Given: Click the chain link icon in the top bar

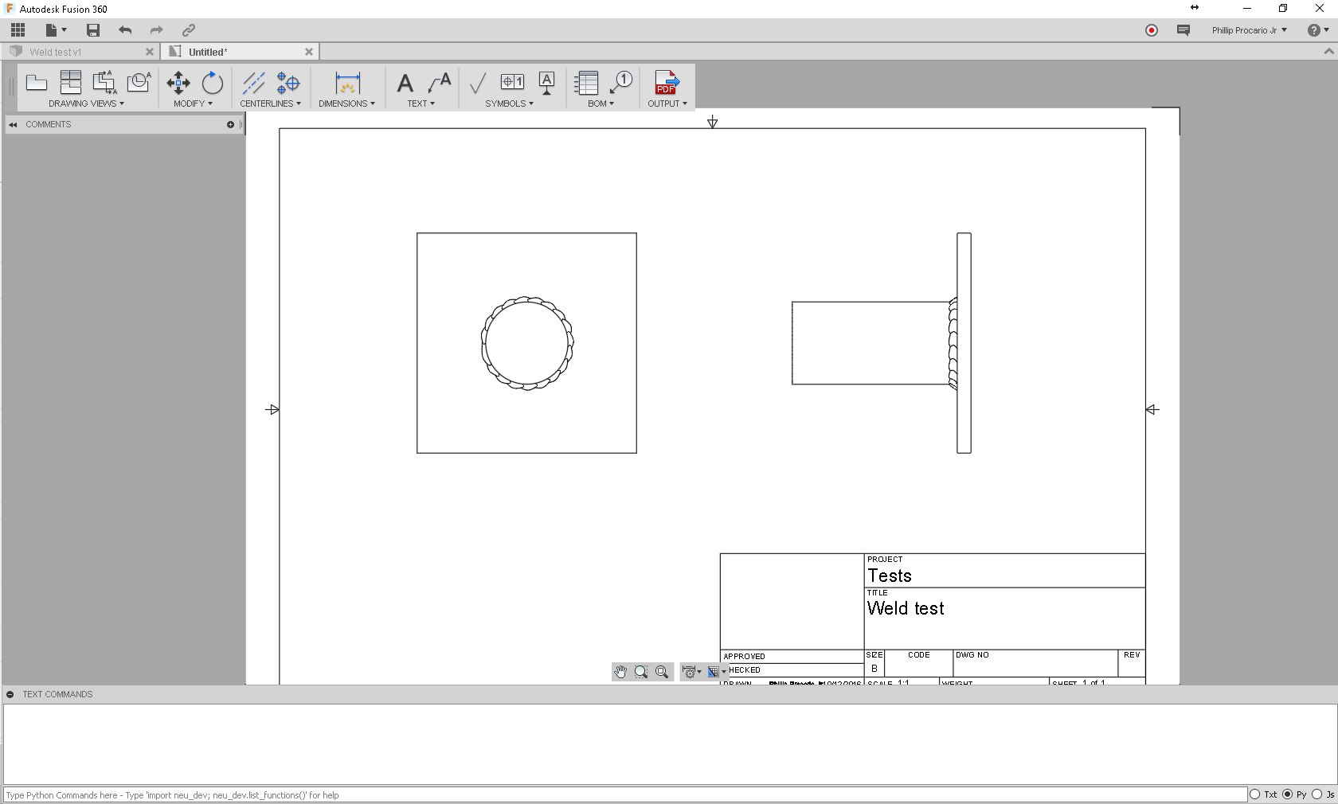Looking at the screenshot, I should tap(189, 30).
